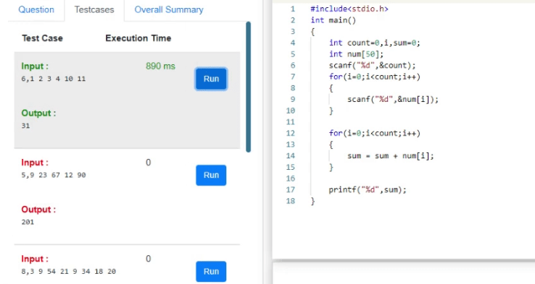Screen dimensions: 535x284
Task: Open the Overall Summary tab
Action: [169, 9]
